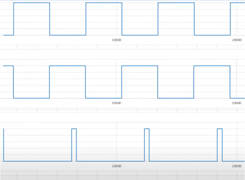Screen dimensions: 245x180
Task: Click first rising edge of top chart waveform
Action: coord(14,19)
